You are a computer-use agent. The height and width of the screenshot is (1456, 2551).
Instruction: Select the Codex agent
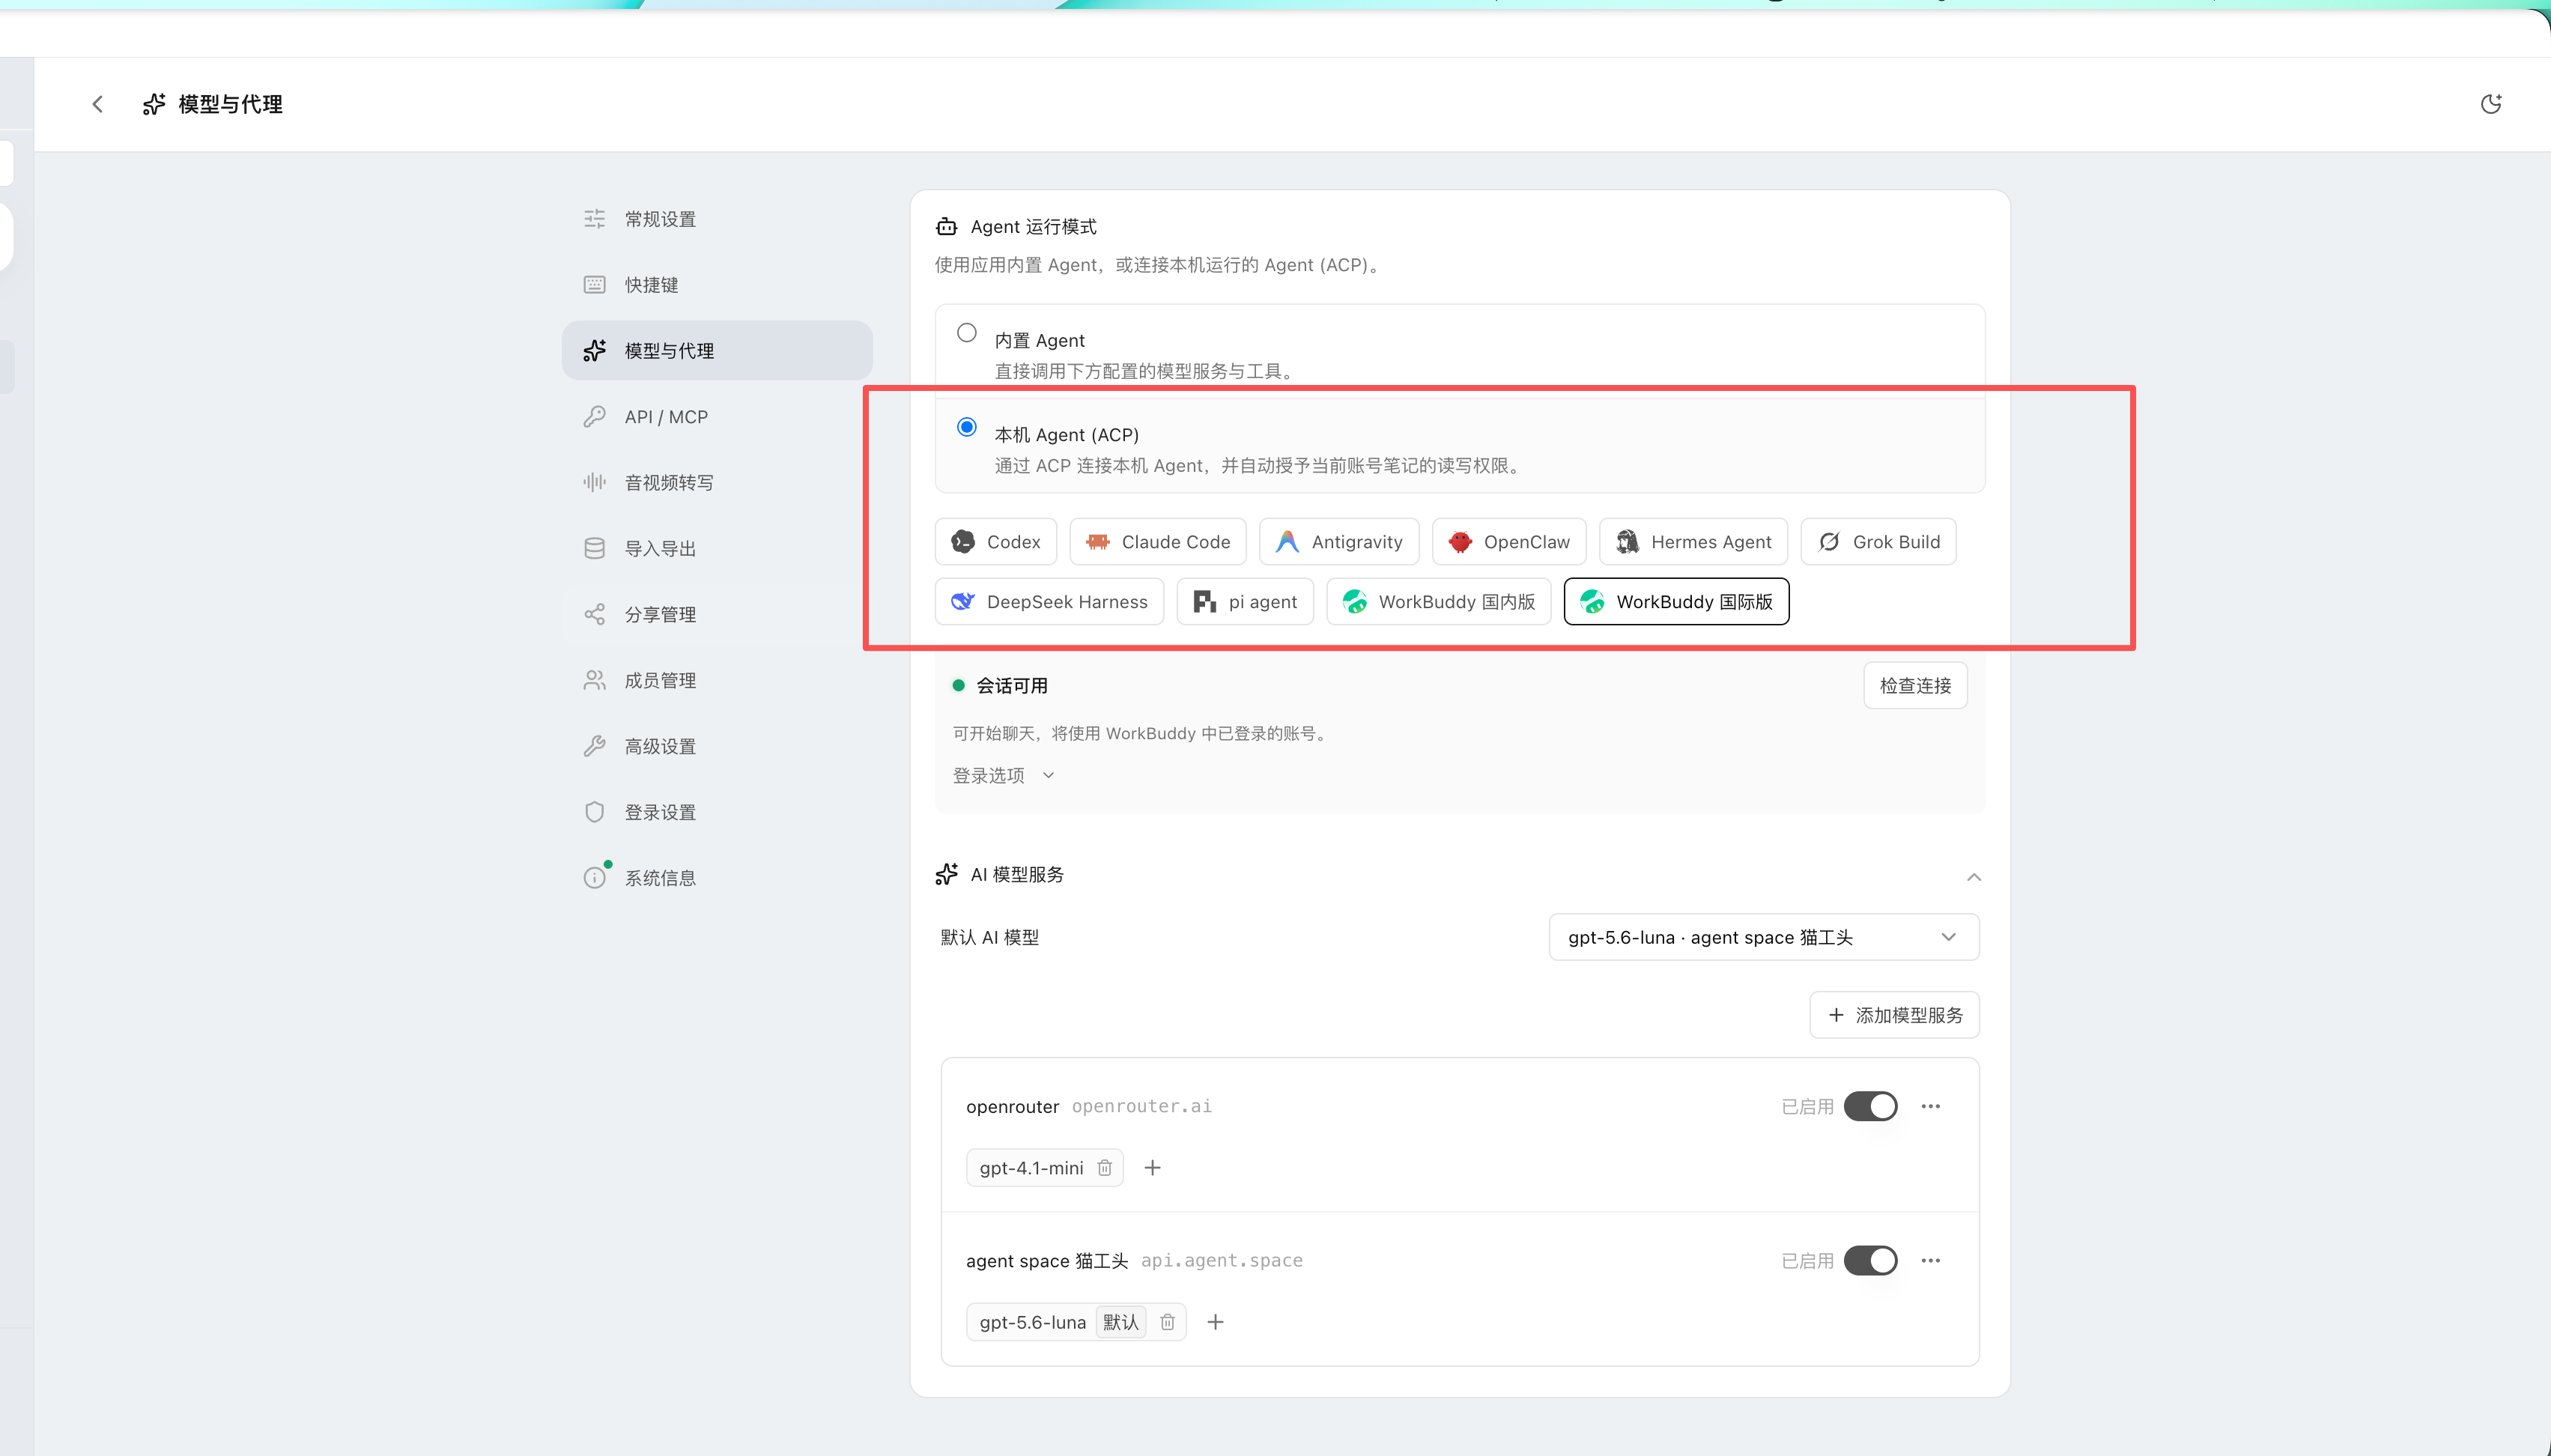point(996,542)
